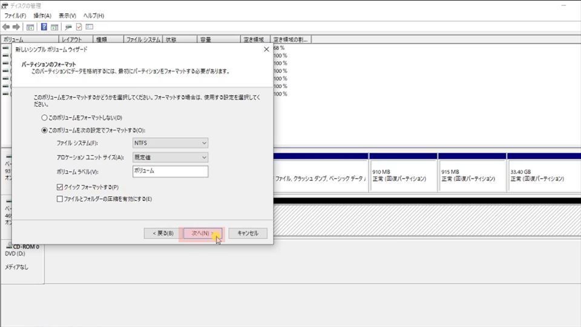Click the CD-ROM 0 drive icon
Viewport: 581px width, 327px height.
point(8,246)
